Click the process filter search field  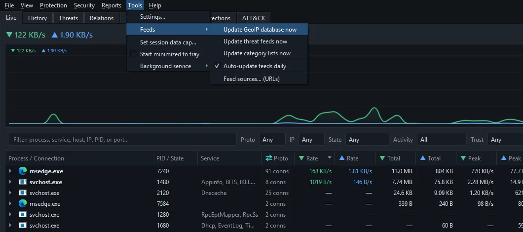(x=122, y=140)
